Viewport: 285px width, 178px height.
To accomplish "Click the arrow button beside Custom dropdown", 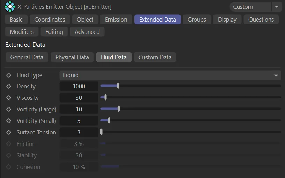I will click(277, 7).
